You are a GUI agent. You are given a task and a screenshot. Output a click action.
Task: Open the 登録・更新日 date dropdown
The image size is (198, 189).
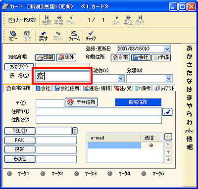point(167,49)
